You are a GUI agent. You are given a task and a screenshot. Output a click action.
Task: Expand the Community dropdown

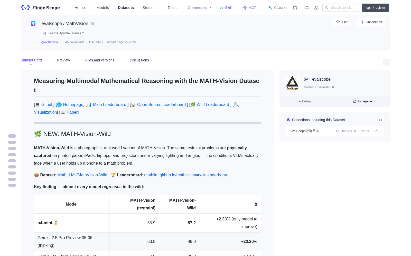[x=200, y=8]
